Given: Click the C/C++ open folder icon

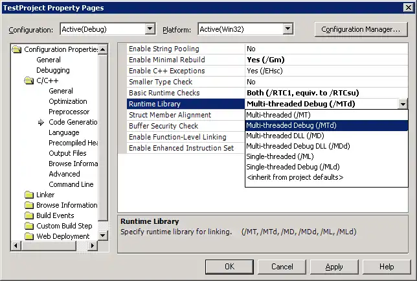Looking at the screenshot, I should pos(29,80).
